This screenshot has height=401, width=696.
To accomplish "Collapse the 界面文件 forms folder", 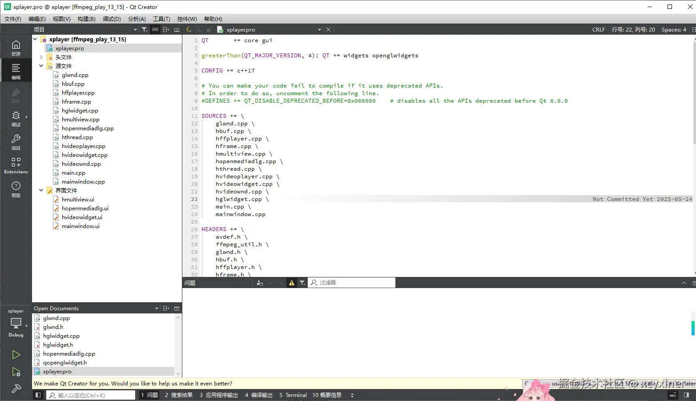I will click(x=41, y=190).
